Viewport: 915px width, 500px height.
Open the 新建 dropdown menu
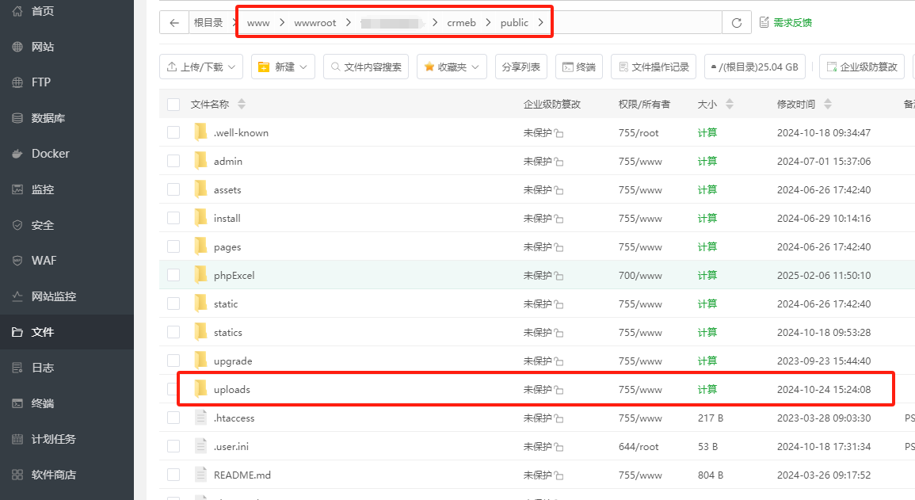(x=283, y=67)
